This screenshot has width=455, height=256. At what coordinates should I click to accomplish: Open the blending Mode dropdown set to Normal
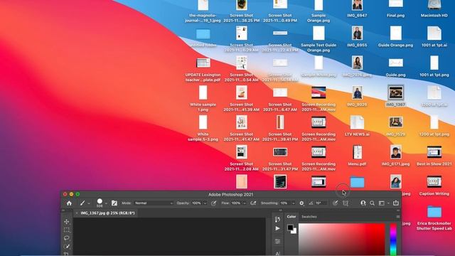point(154,203)
